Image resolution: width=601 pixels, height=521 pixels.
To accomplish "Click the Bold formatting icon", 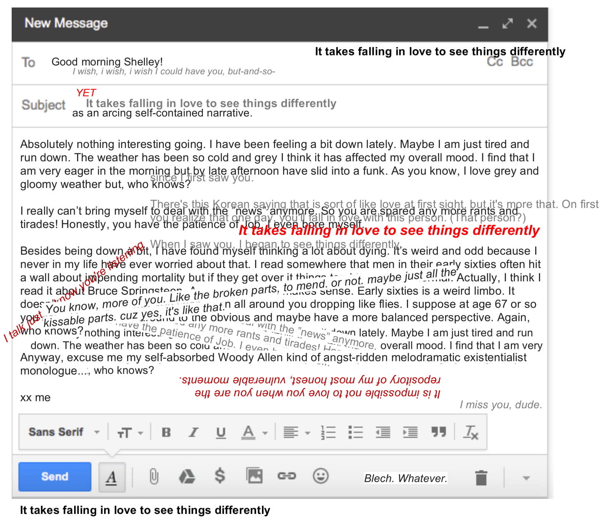I will pyautogui.click(x=166, y=432).
